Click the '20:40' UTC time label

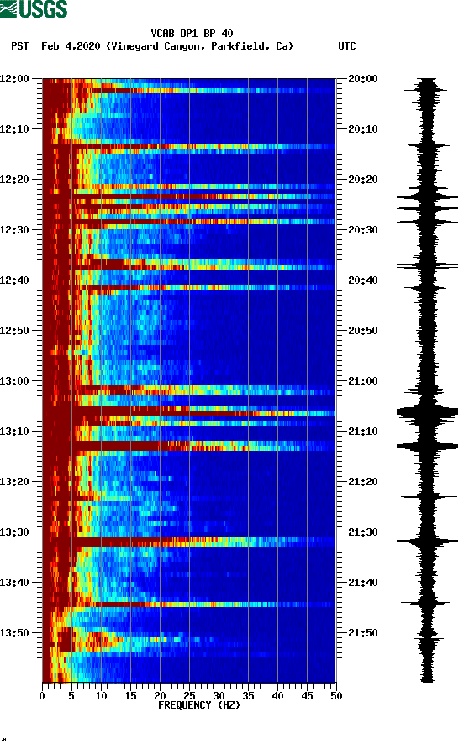coord(363,280)
